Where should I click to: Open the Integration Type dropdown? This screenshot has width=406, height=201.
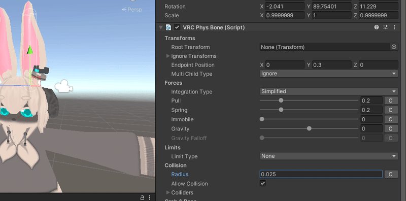click(329, 91)
